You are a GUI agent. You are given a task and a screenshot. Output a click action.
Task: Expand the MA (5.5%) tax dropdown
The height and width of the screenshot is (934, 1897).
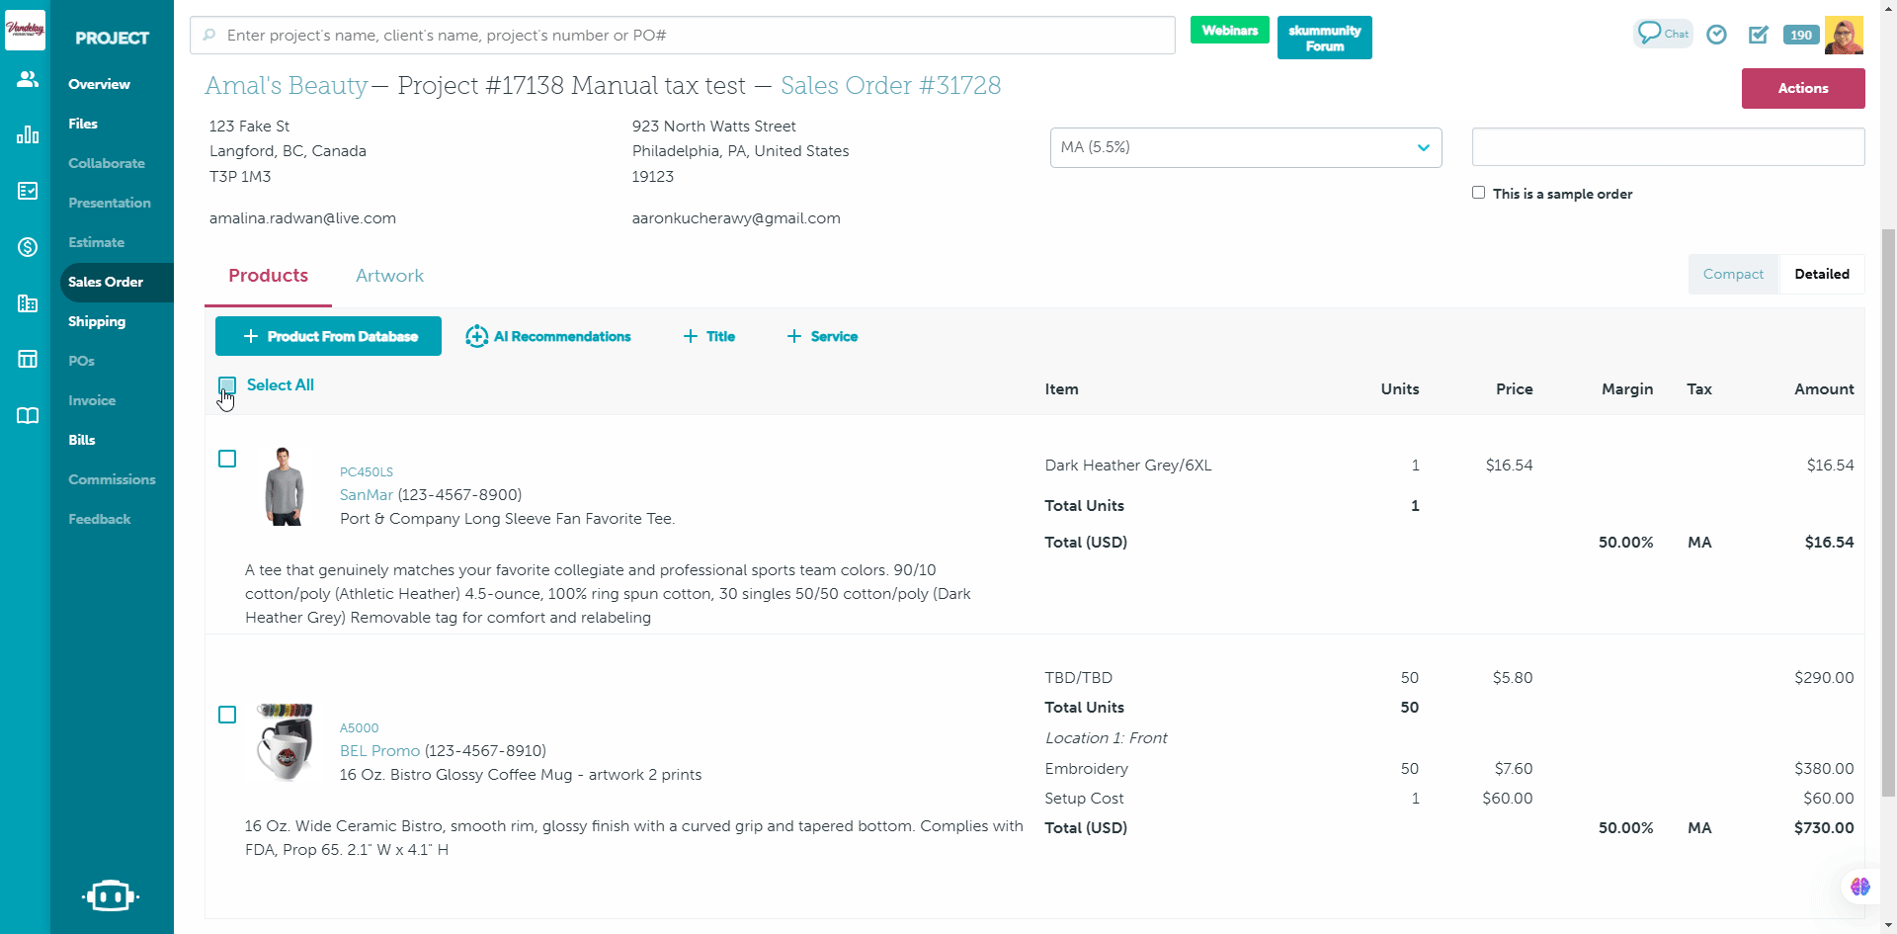click(x=1245, y=147)
